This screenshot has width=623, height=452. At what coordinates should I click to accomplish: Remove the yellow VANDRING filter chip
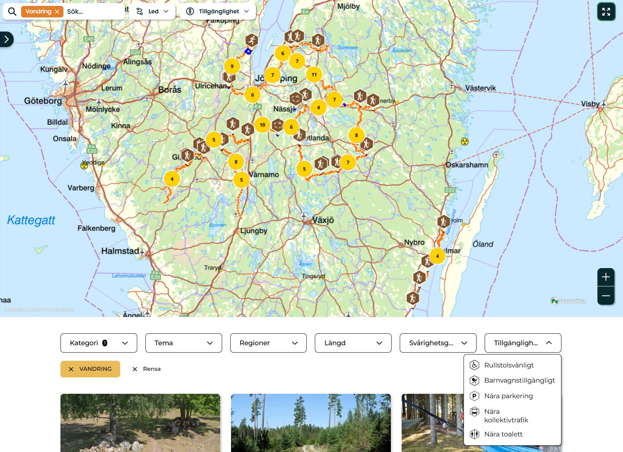coord(71,369)
